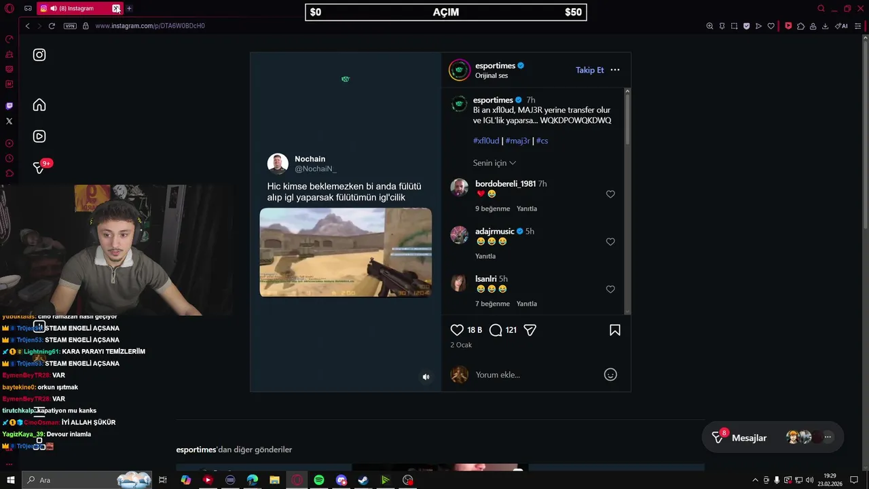Image resolution: width=869 pixels, height=489 pixels.
Task: Add page to bookmarks with heart icon
Action: click(x=771, y=26)
